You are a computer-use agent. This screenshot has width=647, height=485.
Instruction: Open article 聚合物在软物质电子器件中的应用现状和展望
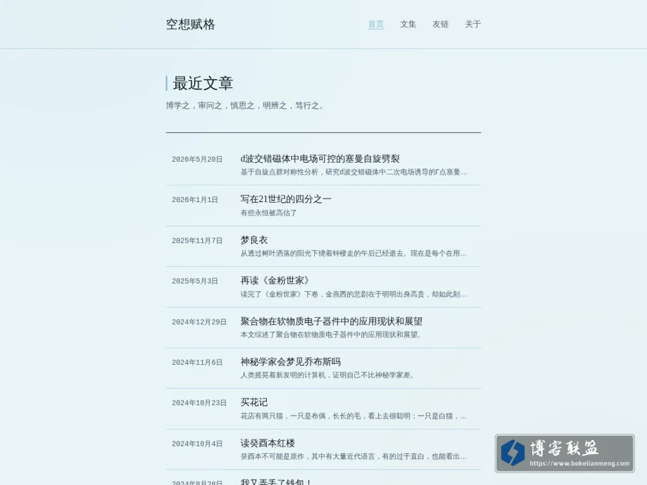[x=332, y=321]
